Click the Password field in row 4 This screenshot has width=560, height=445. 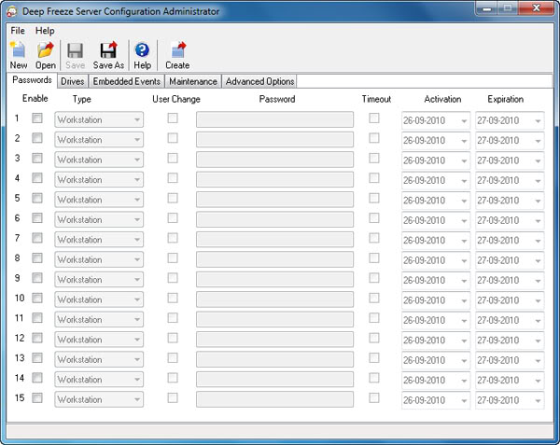[x=274, y=179]
